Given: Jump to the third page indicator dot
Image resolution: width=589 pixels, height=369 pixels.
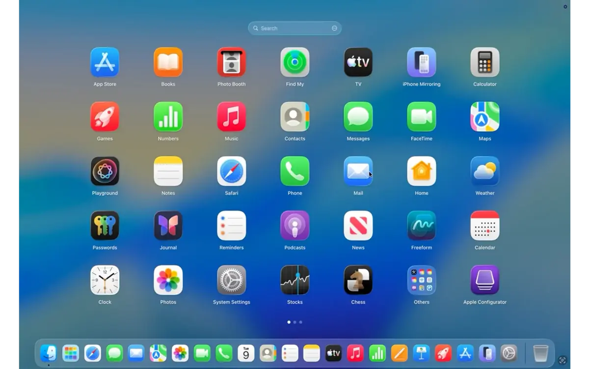Looking at the screenshot, I should pos(300,322).
